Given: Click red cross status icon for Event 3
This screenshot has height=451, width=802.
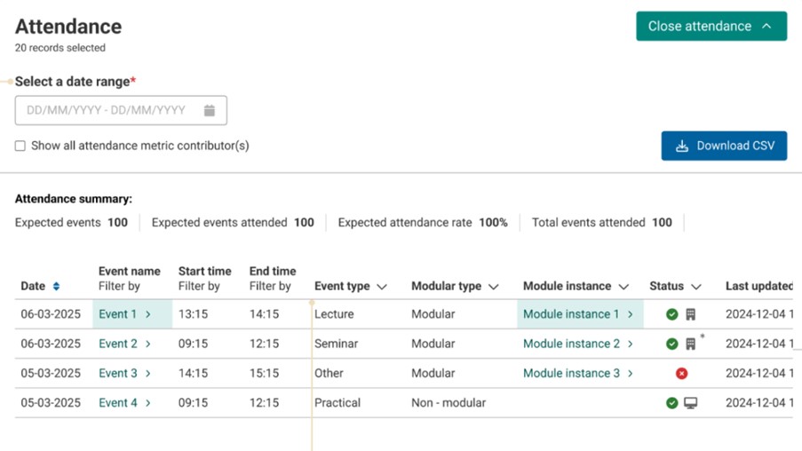Looking at the screenshot, I should (681, 374).
